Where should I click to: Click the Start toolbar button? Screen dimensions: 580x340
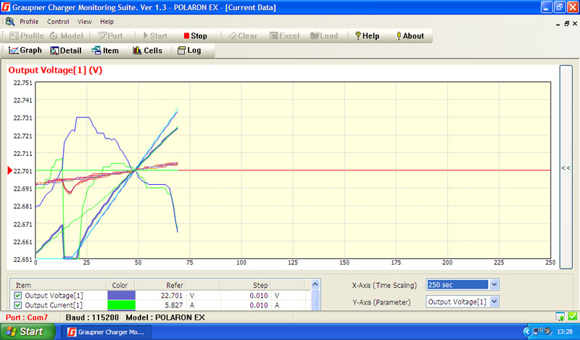tap(155, 36)
